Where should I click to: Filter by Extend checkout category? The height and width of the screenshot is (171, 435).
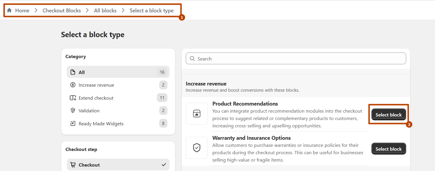96,98
